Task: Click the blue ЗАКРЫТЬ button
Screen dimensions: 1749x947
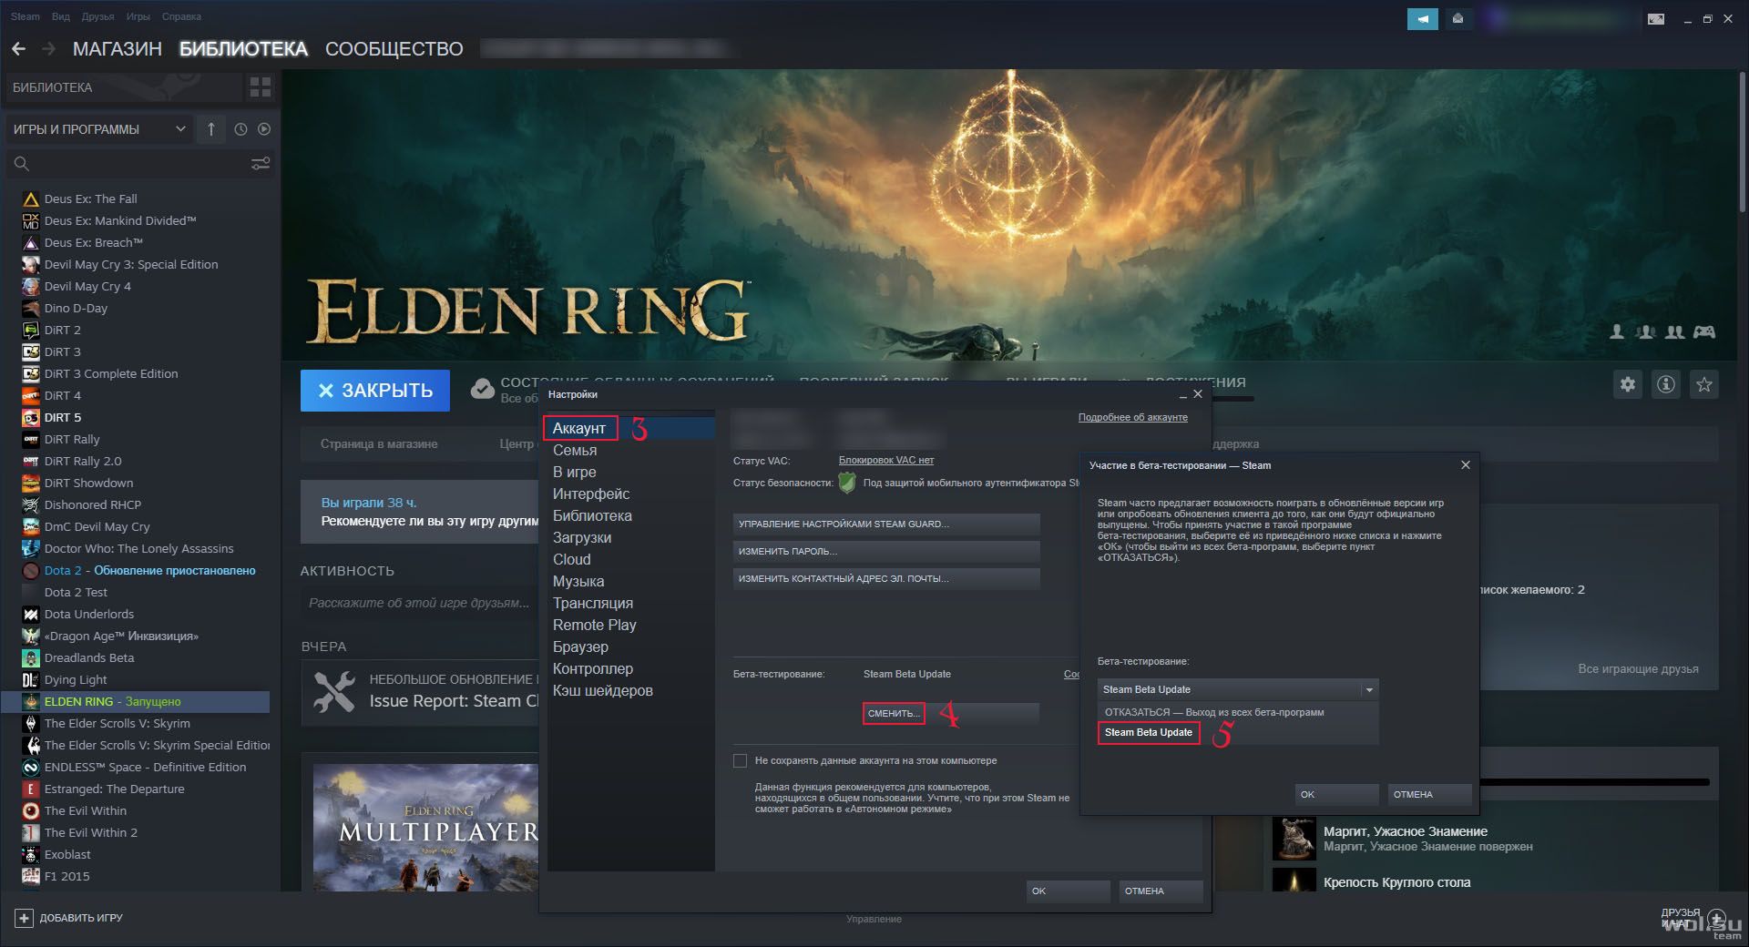Action: point(375,391)
